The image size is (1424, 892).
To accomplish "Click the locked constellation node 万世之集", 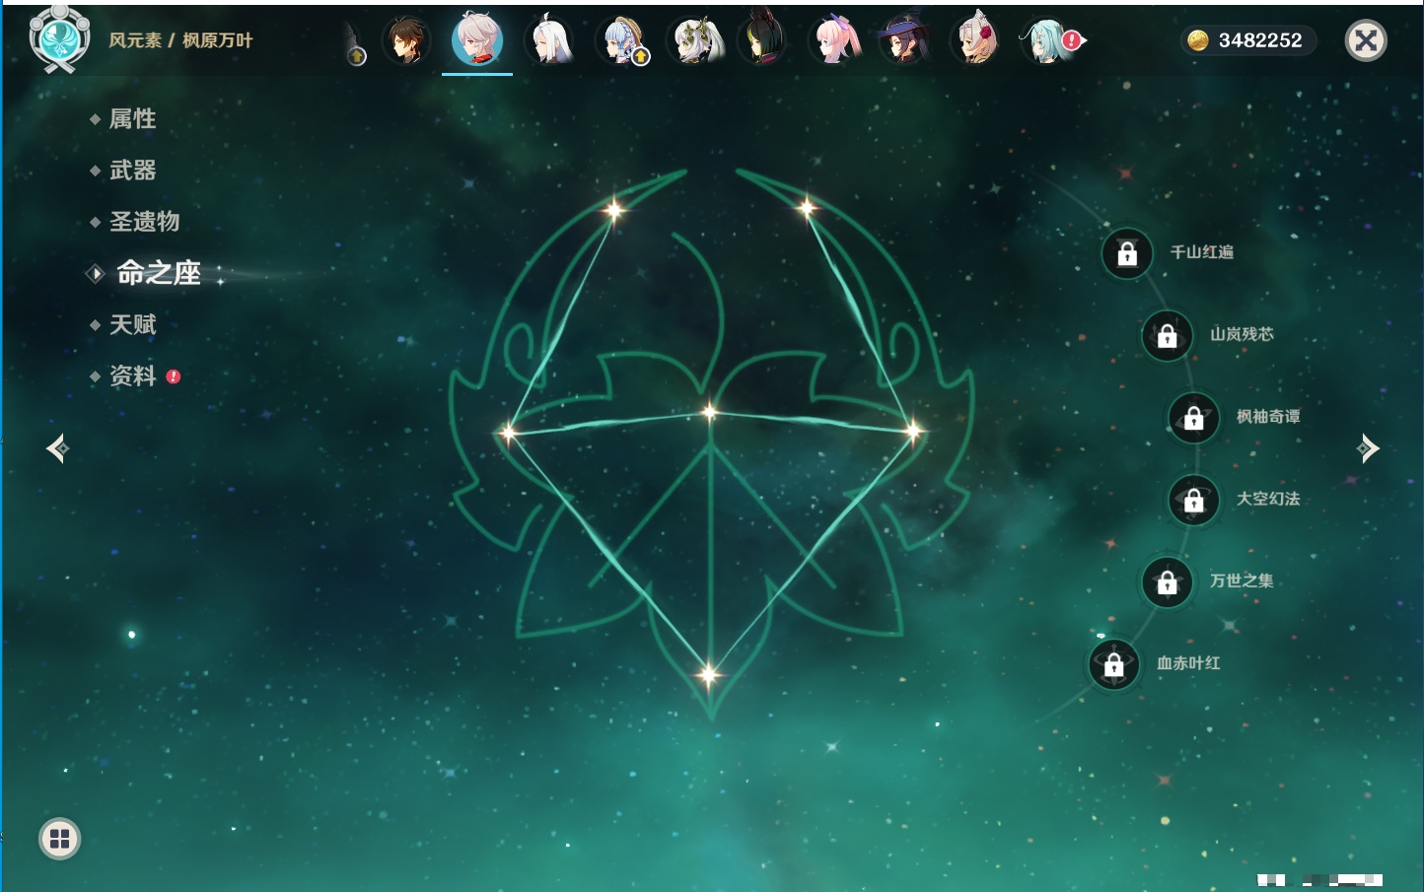I will point(1168,582).
